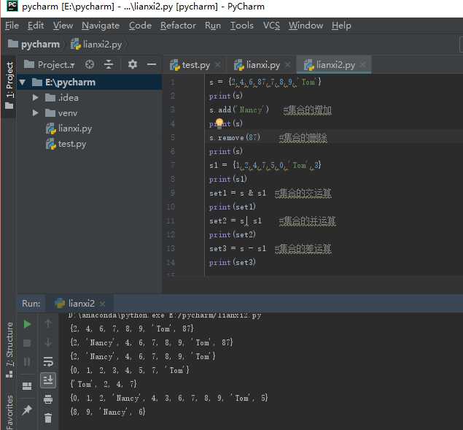Hide the Project panel with minus icon
Screen dimensions: 463x430
point(152,64)
